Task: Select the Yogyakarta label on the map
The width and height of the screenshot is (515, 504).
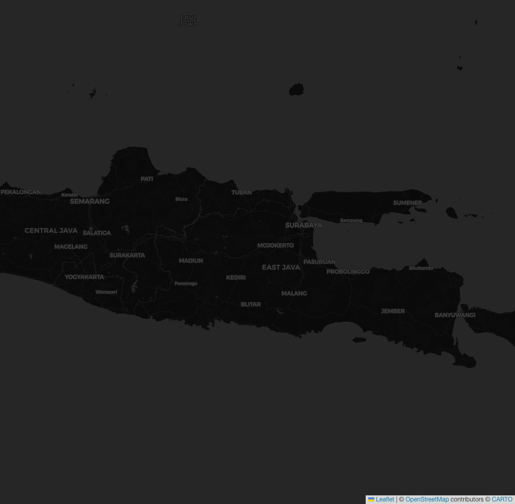Action: click(x=84, y=277)
